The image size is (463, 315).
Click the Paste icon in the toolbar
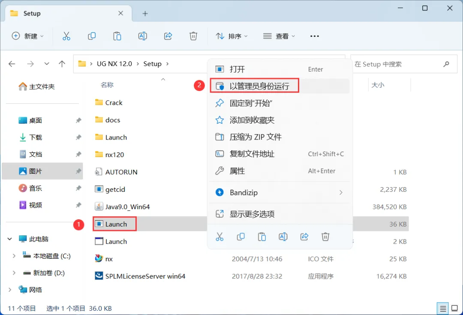click(117, 36)
